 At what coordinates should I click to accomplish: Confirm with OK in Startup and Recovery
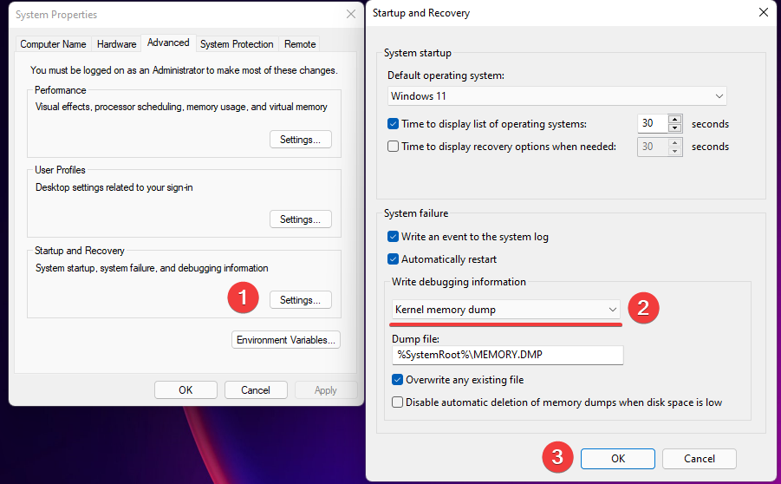point(618,459)
